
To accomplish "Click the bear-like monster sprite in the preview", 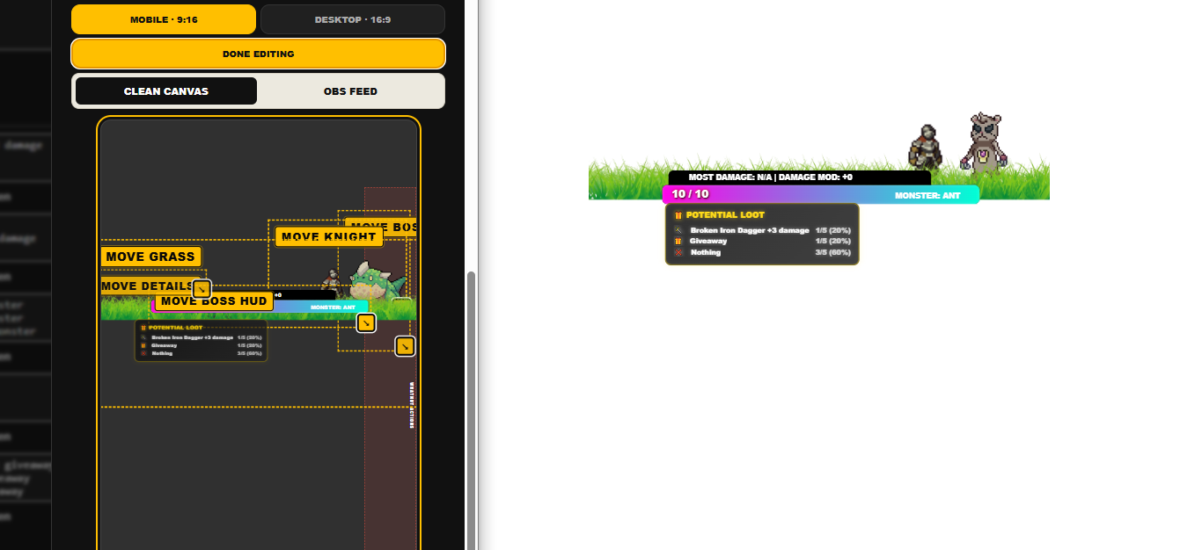I will (x=984, y=141).
